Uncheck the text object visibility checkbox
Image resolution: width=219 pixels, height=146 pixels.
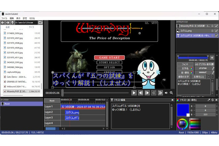coord(216,36)
